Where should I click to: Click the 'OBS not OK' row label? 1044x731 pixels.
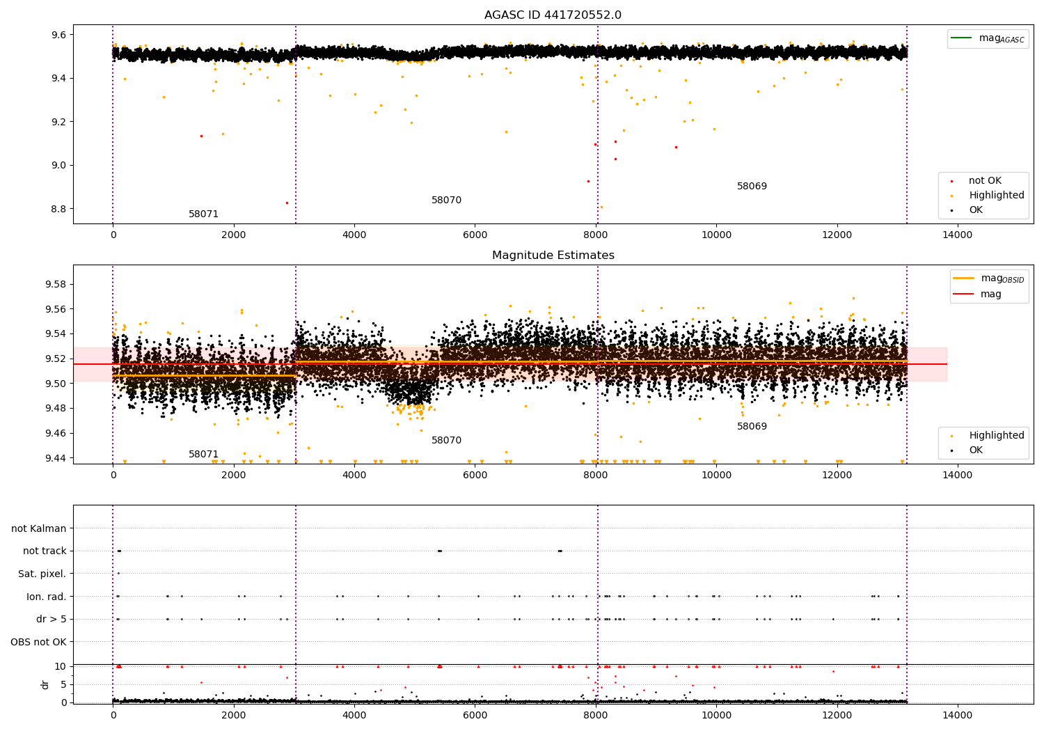coord(39,642)
